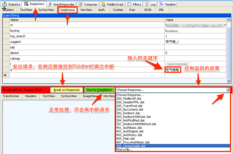
Task: Click the abtest value cell
Action: (x=196, y=53)
